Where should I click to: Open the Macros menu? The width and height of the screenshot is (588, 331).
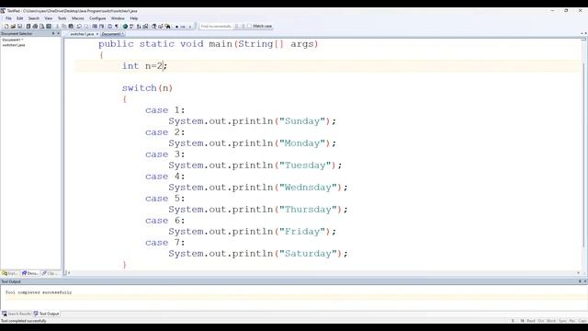point(77,18)
